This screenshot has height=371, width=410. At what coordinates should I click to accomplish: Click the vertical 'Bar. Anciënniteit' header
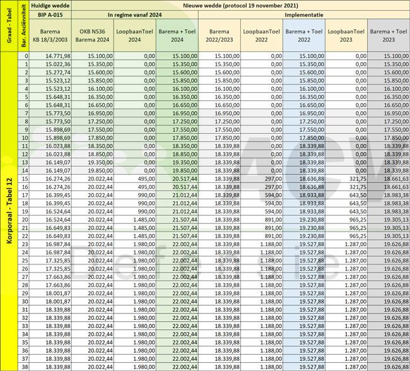pyautogui.click(x=23, y=26)
